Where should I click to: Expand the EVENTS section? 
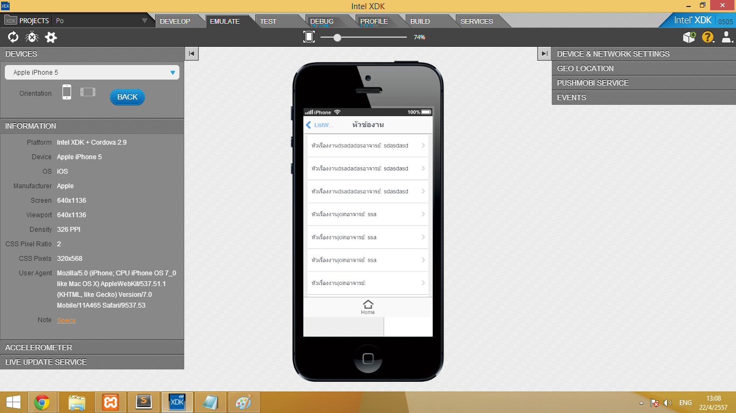pyautogui.click(x=644, y=97)
